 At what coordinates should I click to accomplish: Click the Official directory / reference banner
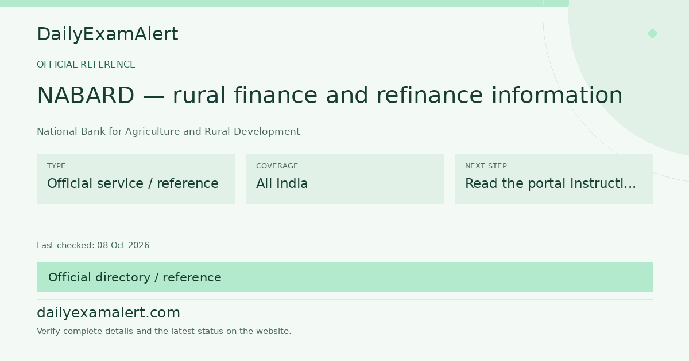click(344, 277)
